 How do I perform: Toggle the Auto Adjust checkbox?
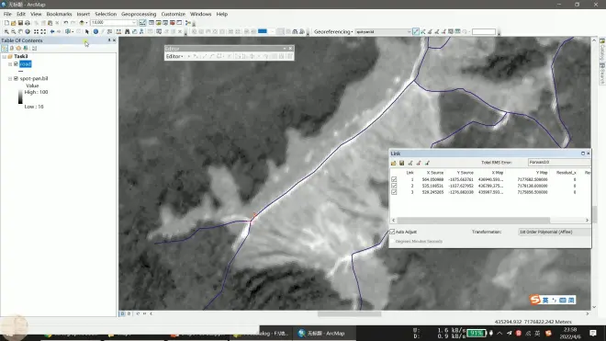click(x=392, y=232)
